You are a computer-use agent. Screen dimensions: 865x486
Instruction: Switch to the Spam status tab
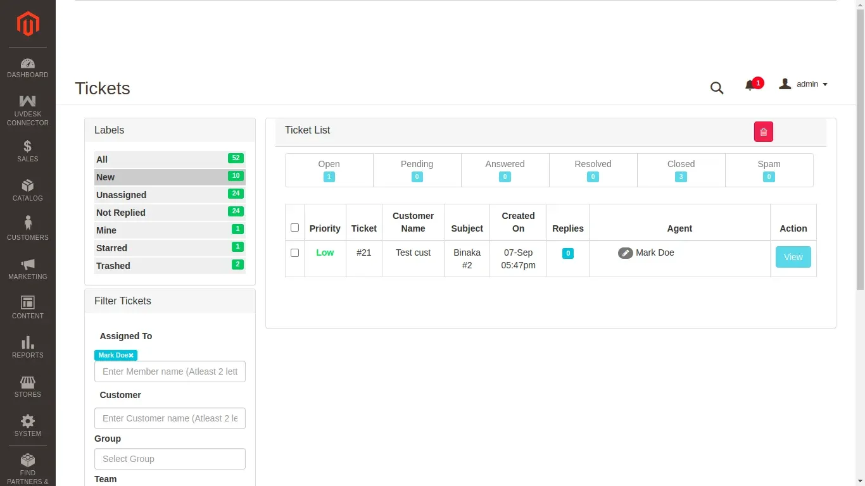(769, 170)
